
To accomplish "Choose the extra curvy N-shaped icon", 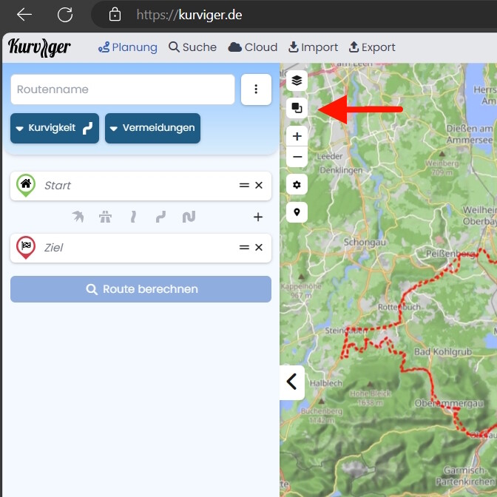I will [x=189, y=217].
